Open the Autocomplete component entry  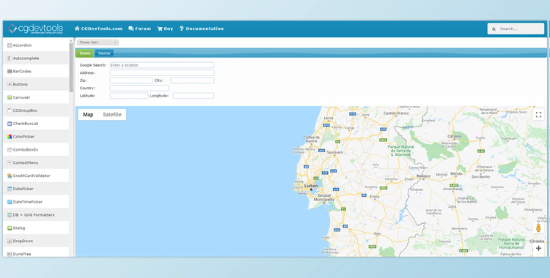(x=36, y=59)
